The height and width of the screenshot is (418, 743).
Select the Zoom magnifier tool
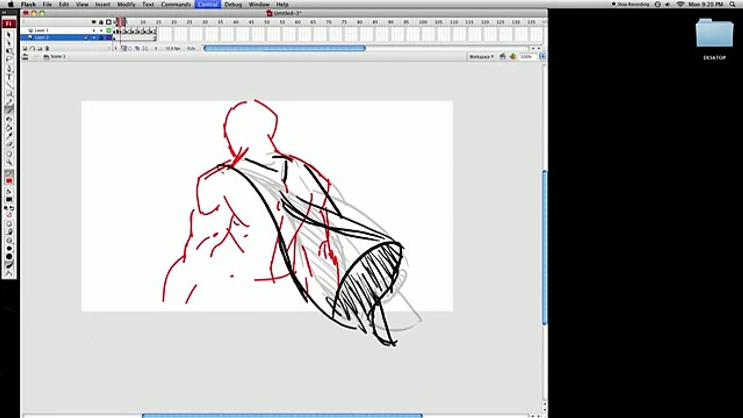pos(9,163)
